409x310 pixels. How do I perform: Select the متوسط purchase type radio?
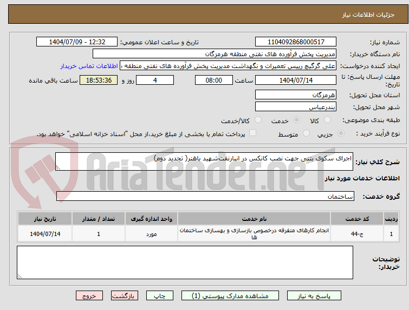(x=306, y=133)
